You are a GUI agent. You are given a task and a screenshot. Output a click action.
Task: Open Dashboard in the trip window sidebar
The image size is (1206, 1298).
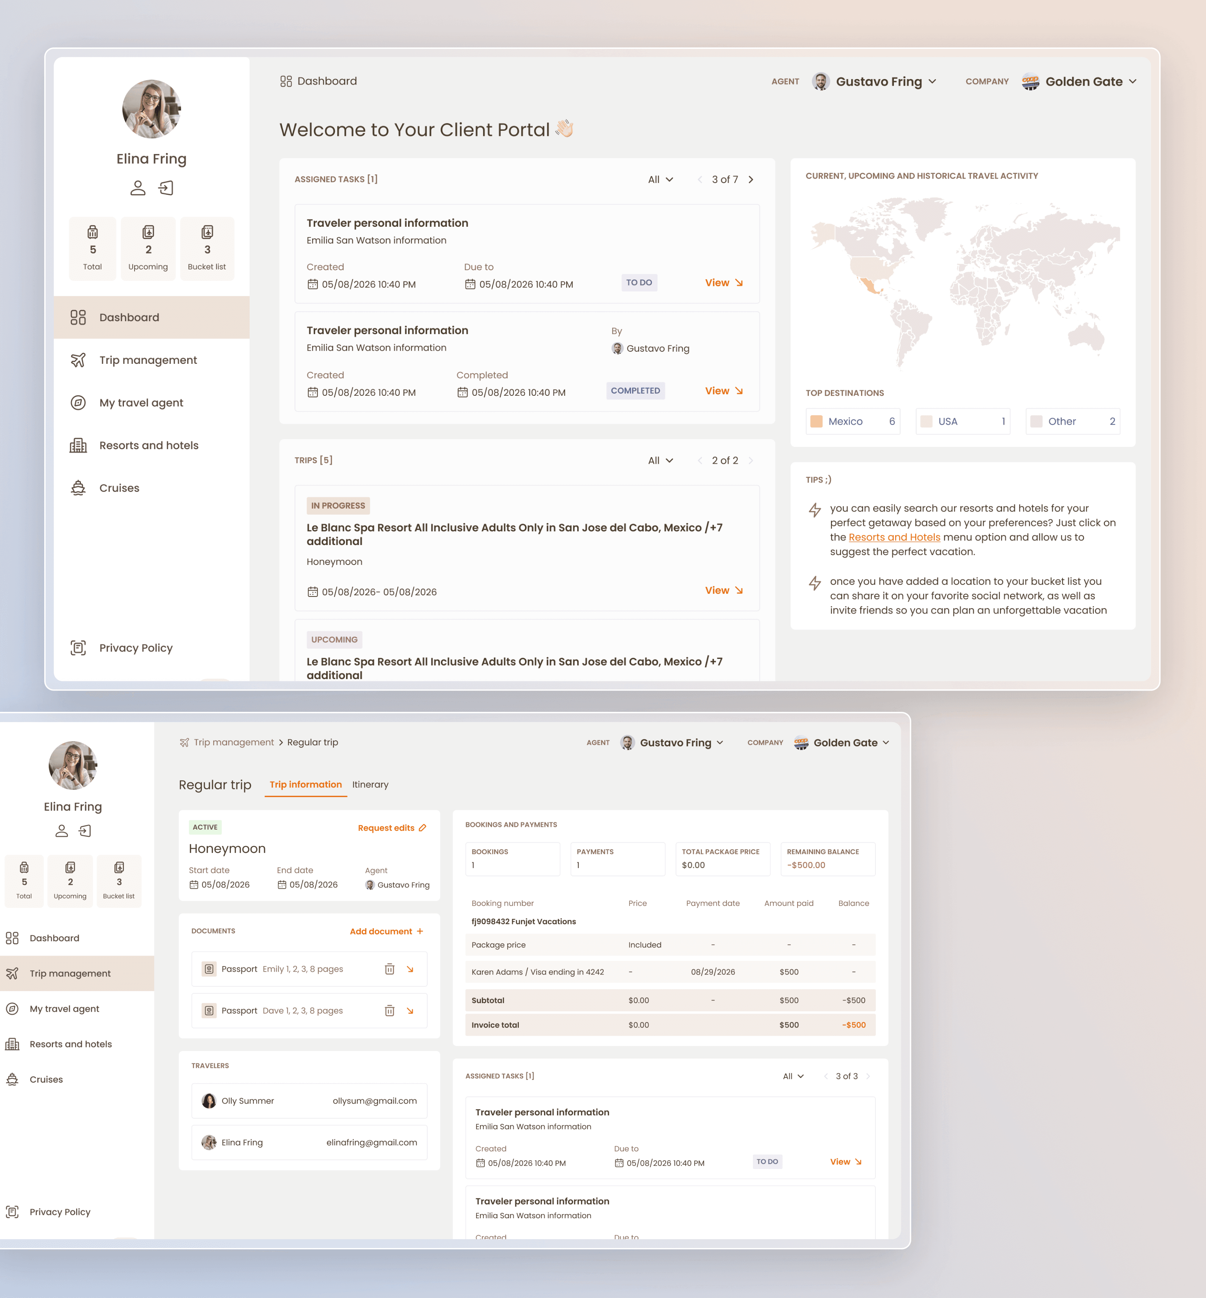(x=77, y=938)
